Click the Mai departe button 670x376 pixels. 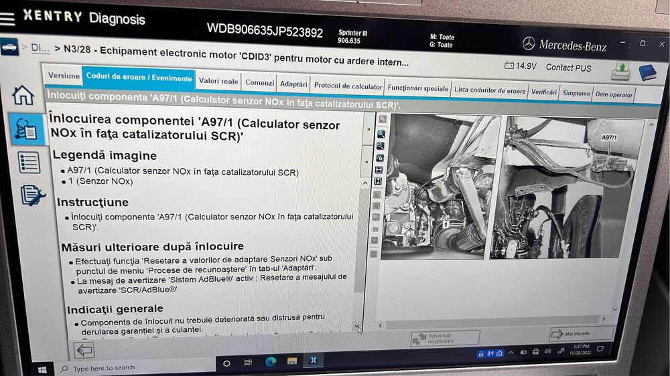click(x=582, y=333)
